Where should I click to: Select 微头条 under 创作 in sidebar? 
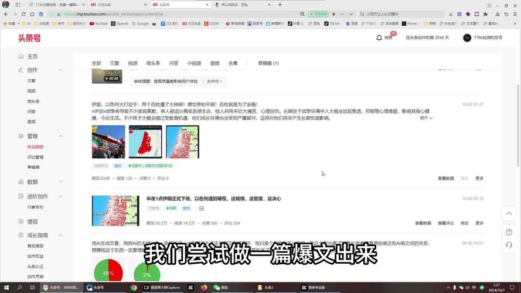point(33,101)
